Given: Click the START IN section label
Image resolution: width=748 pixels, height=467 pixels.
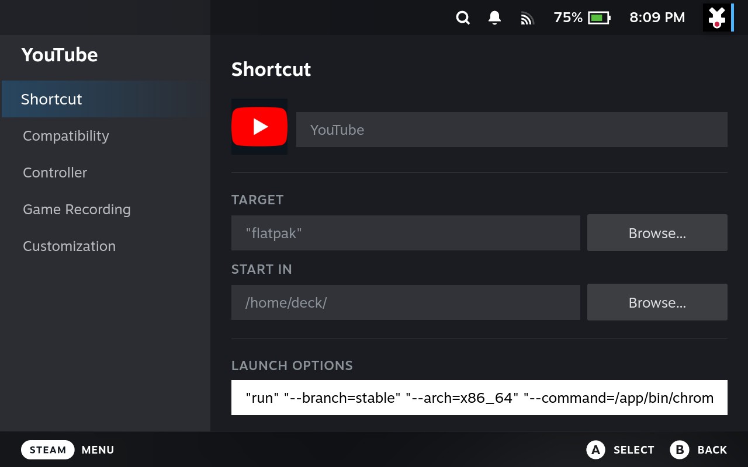Looking at the screenshot, I should tap(262, 269).
